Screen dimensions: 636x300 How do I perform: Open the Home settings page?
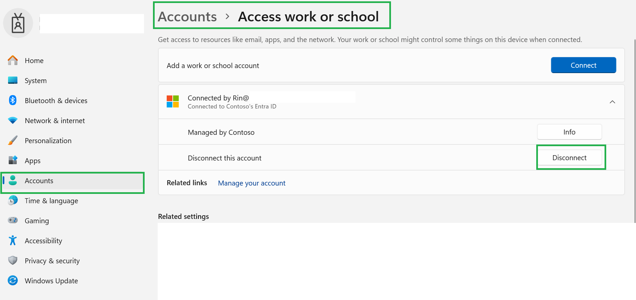(x=73, y=60)
